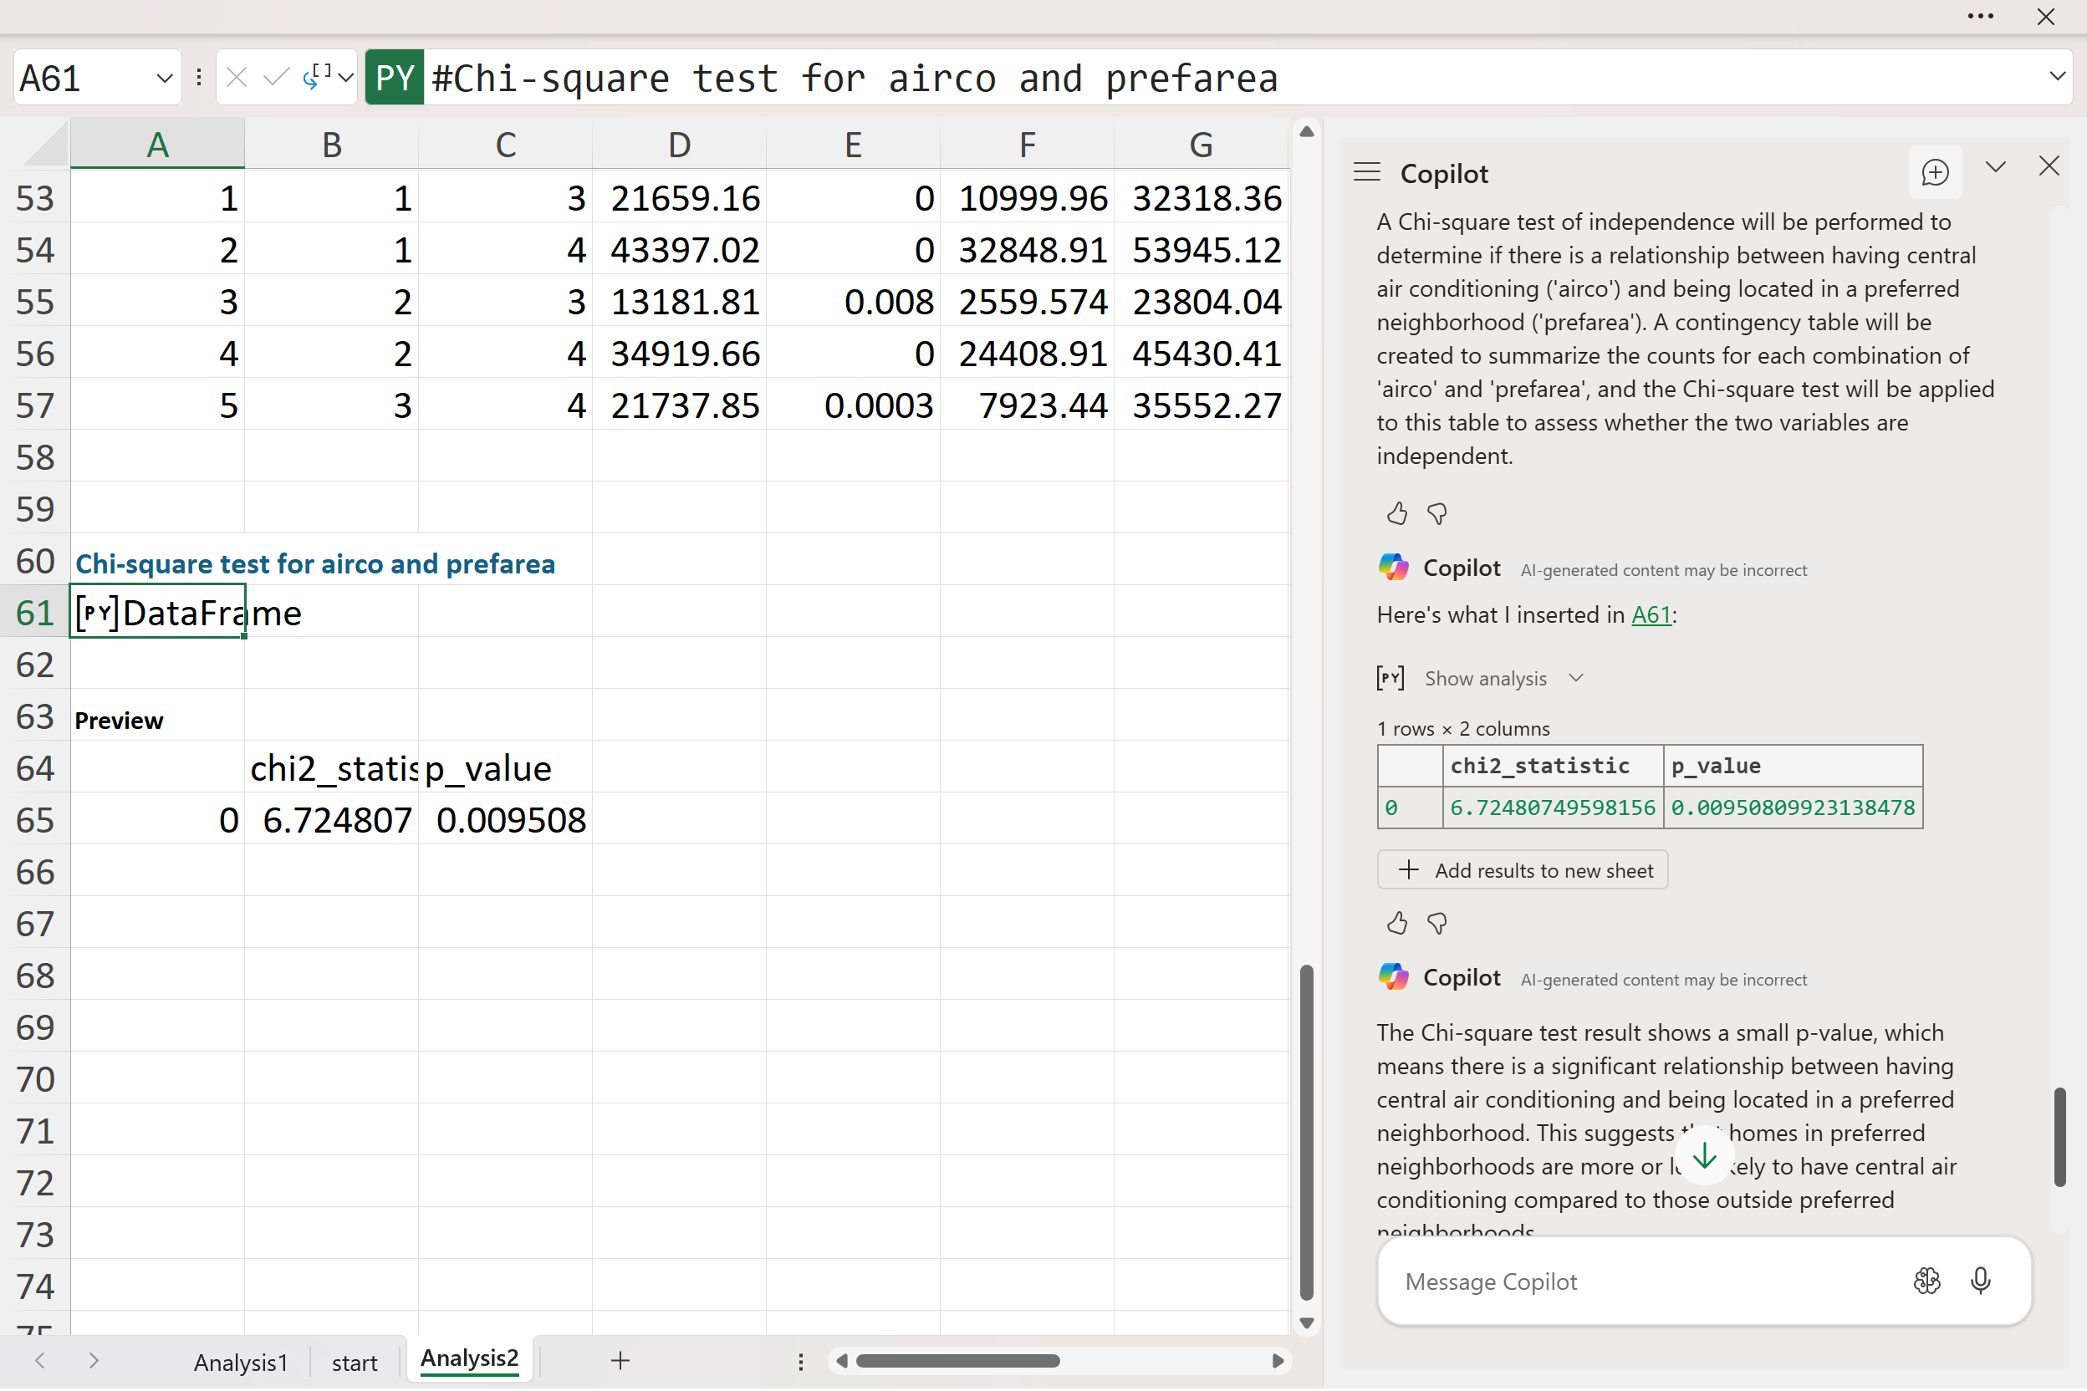Open Copilot plugins icon in message box
The image size is (2087, 1391).
pos(1926,1281)
